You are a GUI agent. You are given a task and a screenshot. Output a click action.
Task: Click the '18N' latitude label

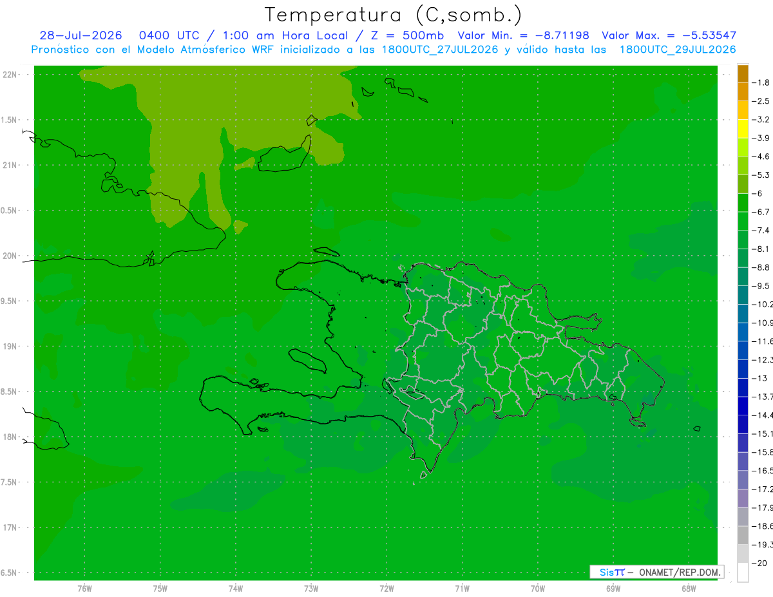(10, 437)
